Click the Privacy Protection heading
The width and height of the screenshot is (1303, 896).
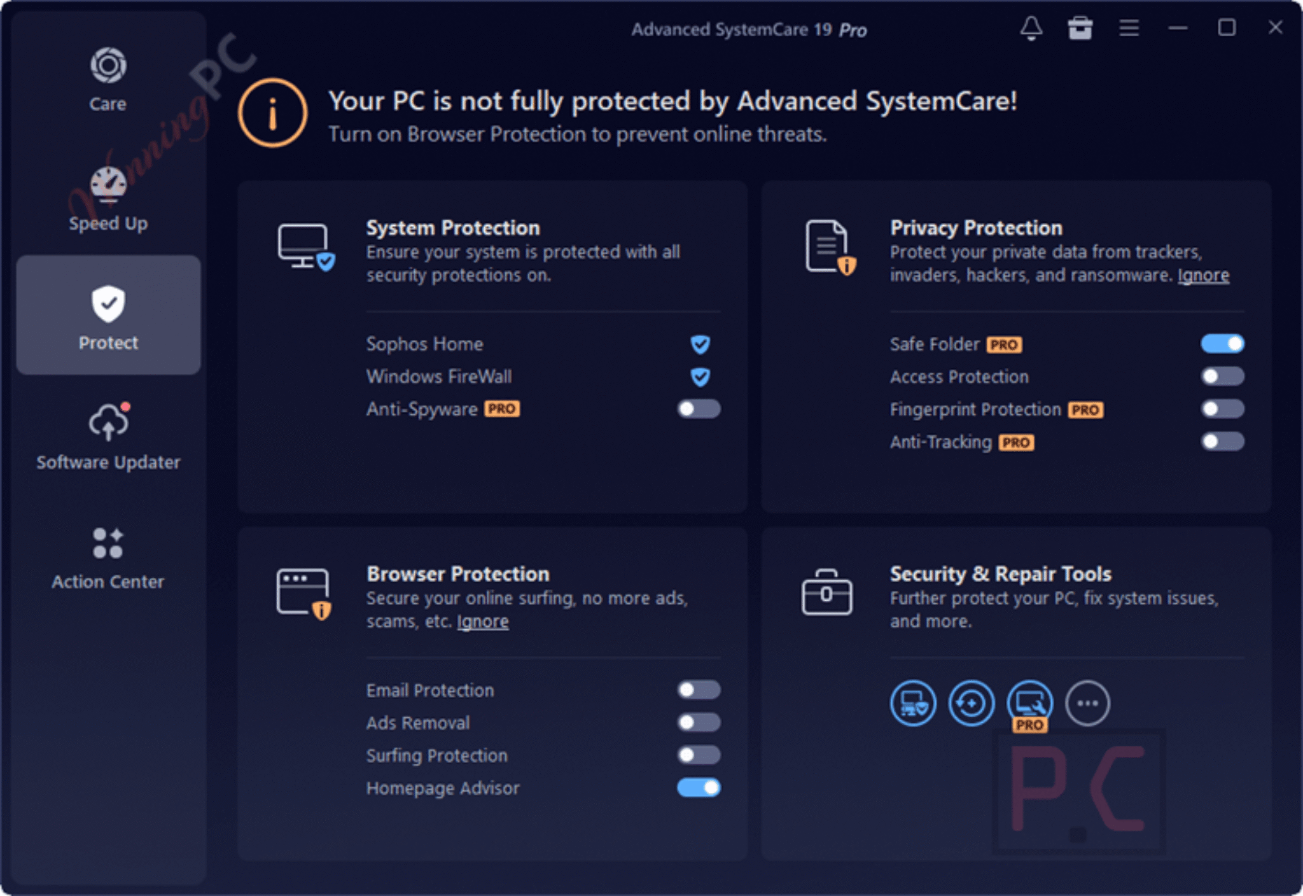click(x=976, y=228)
